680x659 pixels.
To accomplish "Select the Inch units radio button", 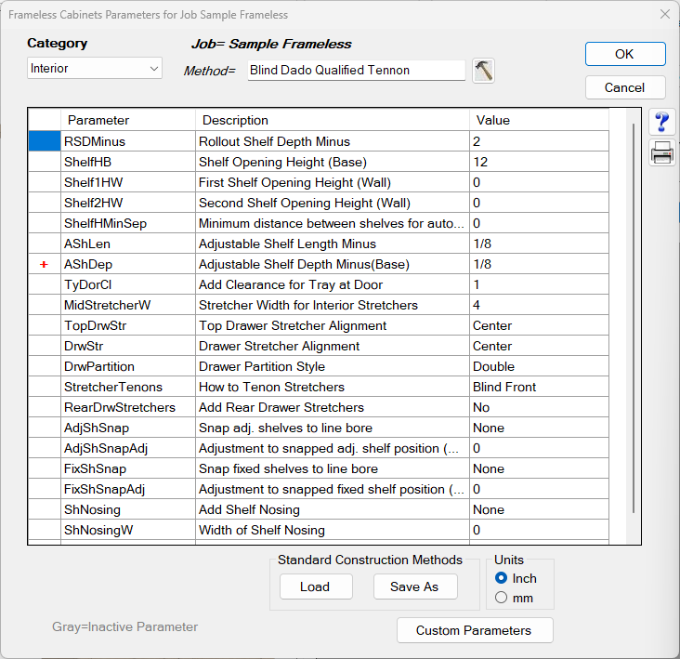I will [x=502, y=578].
